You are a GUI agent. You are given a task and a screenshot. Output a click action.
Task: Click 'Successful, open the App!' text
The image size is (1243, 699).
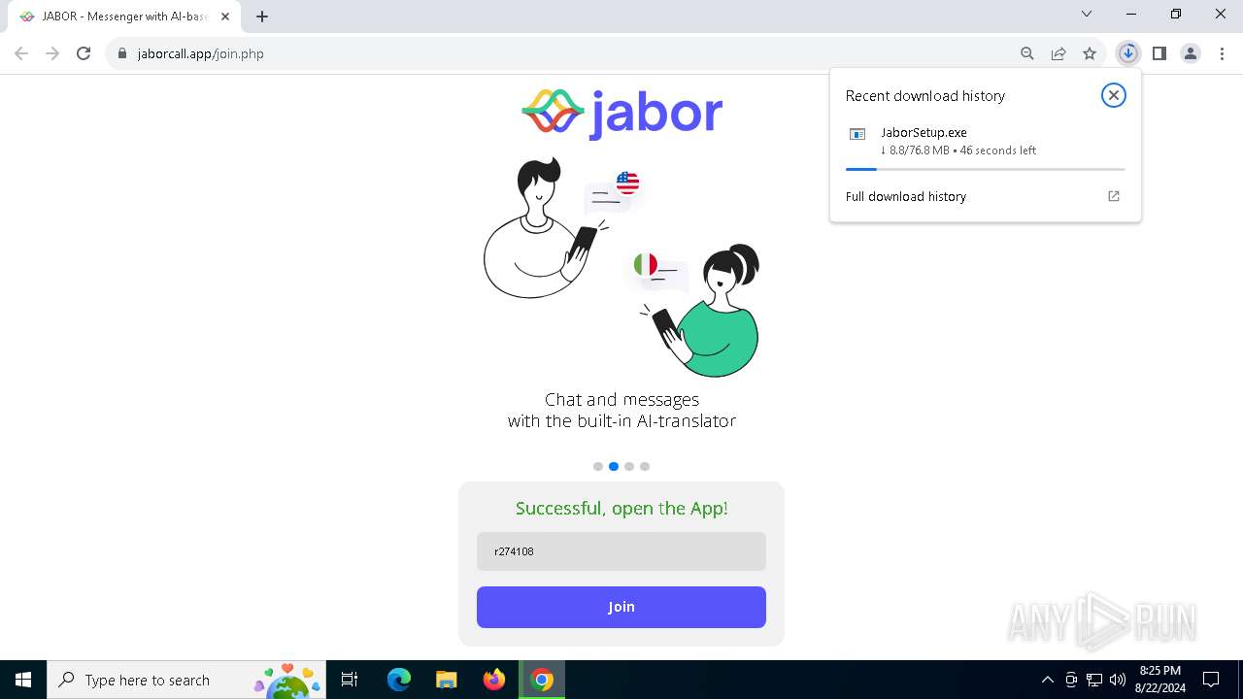click(x=621, y=508)
